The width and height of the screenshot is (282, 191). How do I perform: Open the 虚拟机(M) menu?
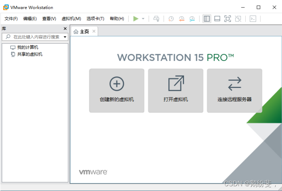[x=71, y=19]
